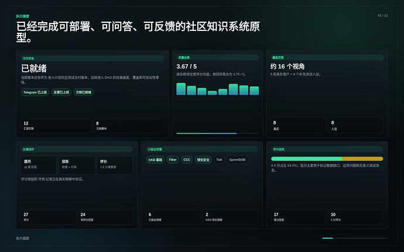
Task: Click the "Telegram 已上线" status chip
Action: click(35, 92)
